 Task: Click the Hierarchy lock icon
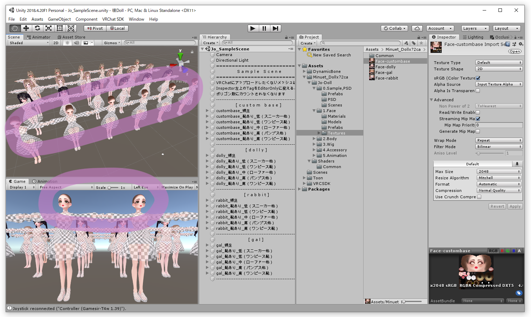286,37
